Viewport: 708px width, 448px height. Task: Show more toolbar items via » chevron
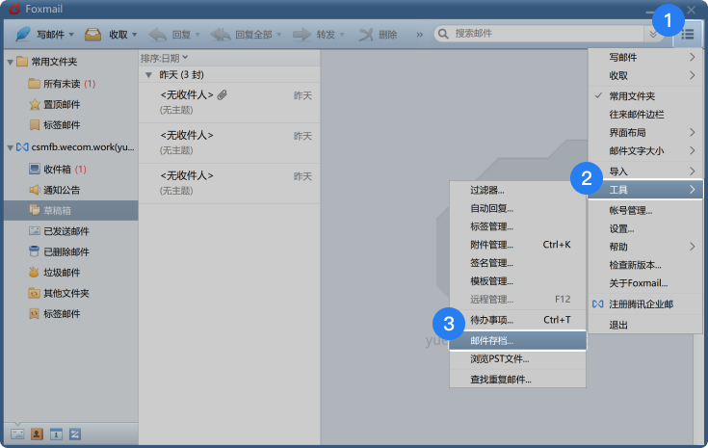pos(419,35)
